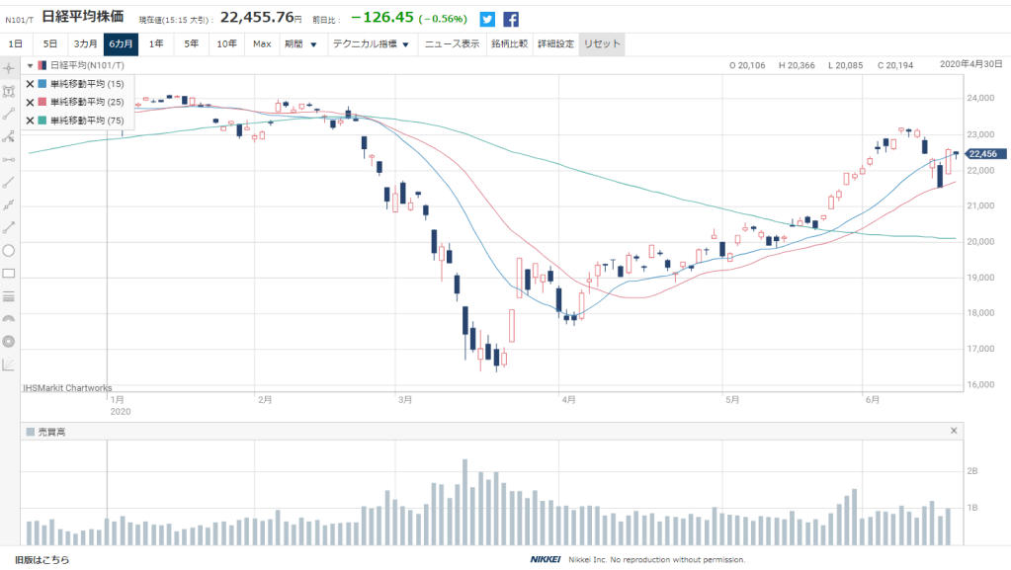The height and width of the screenshot is (570, 1011).
Task: Choose the circle drawing tool
Action: click(9, 250)
